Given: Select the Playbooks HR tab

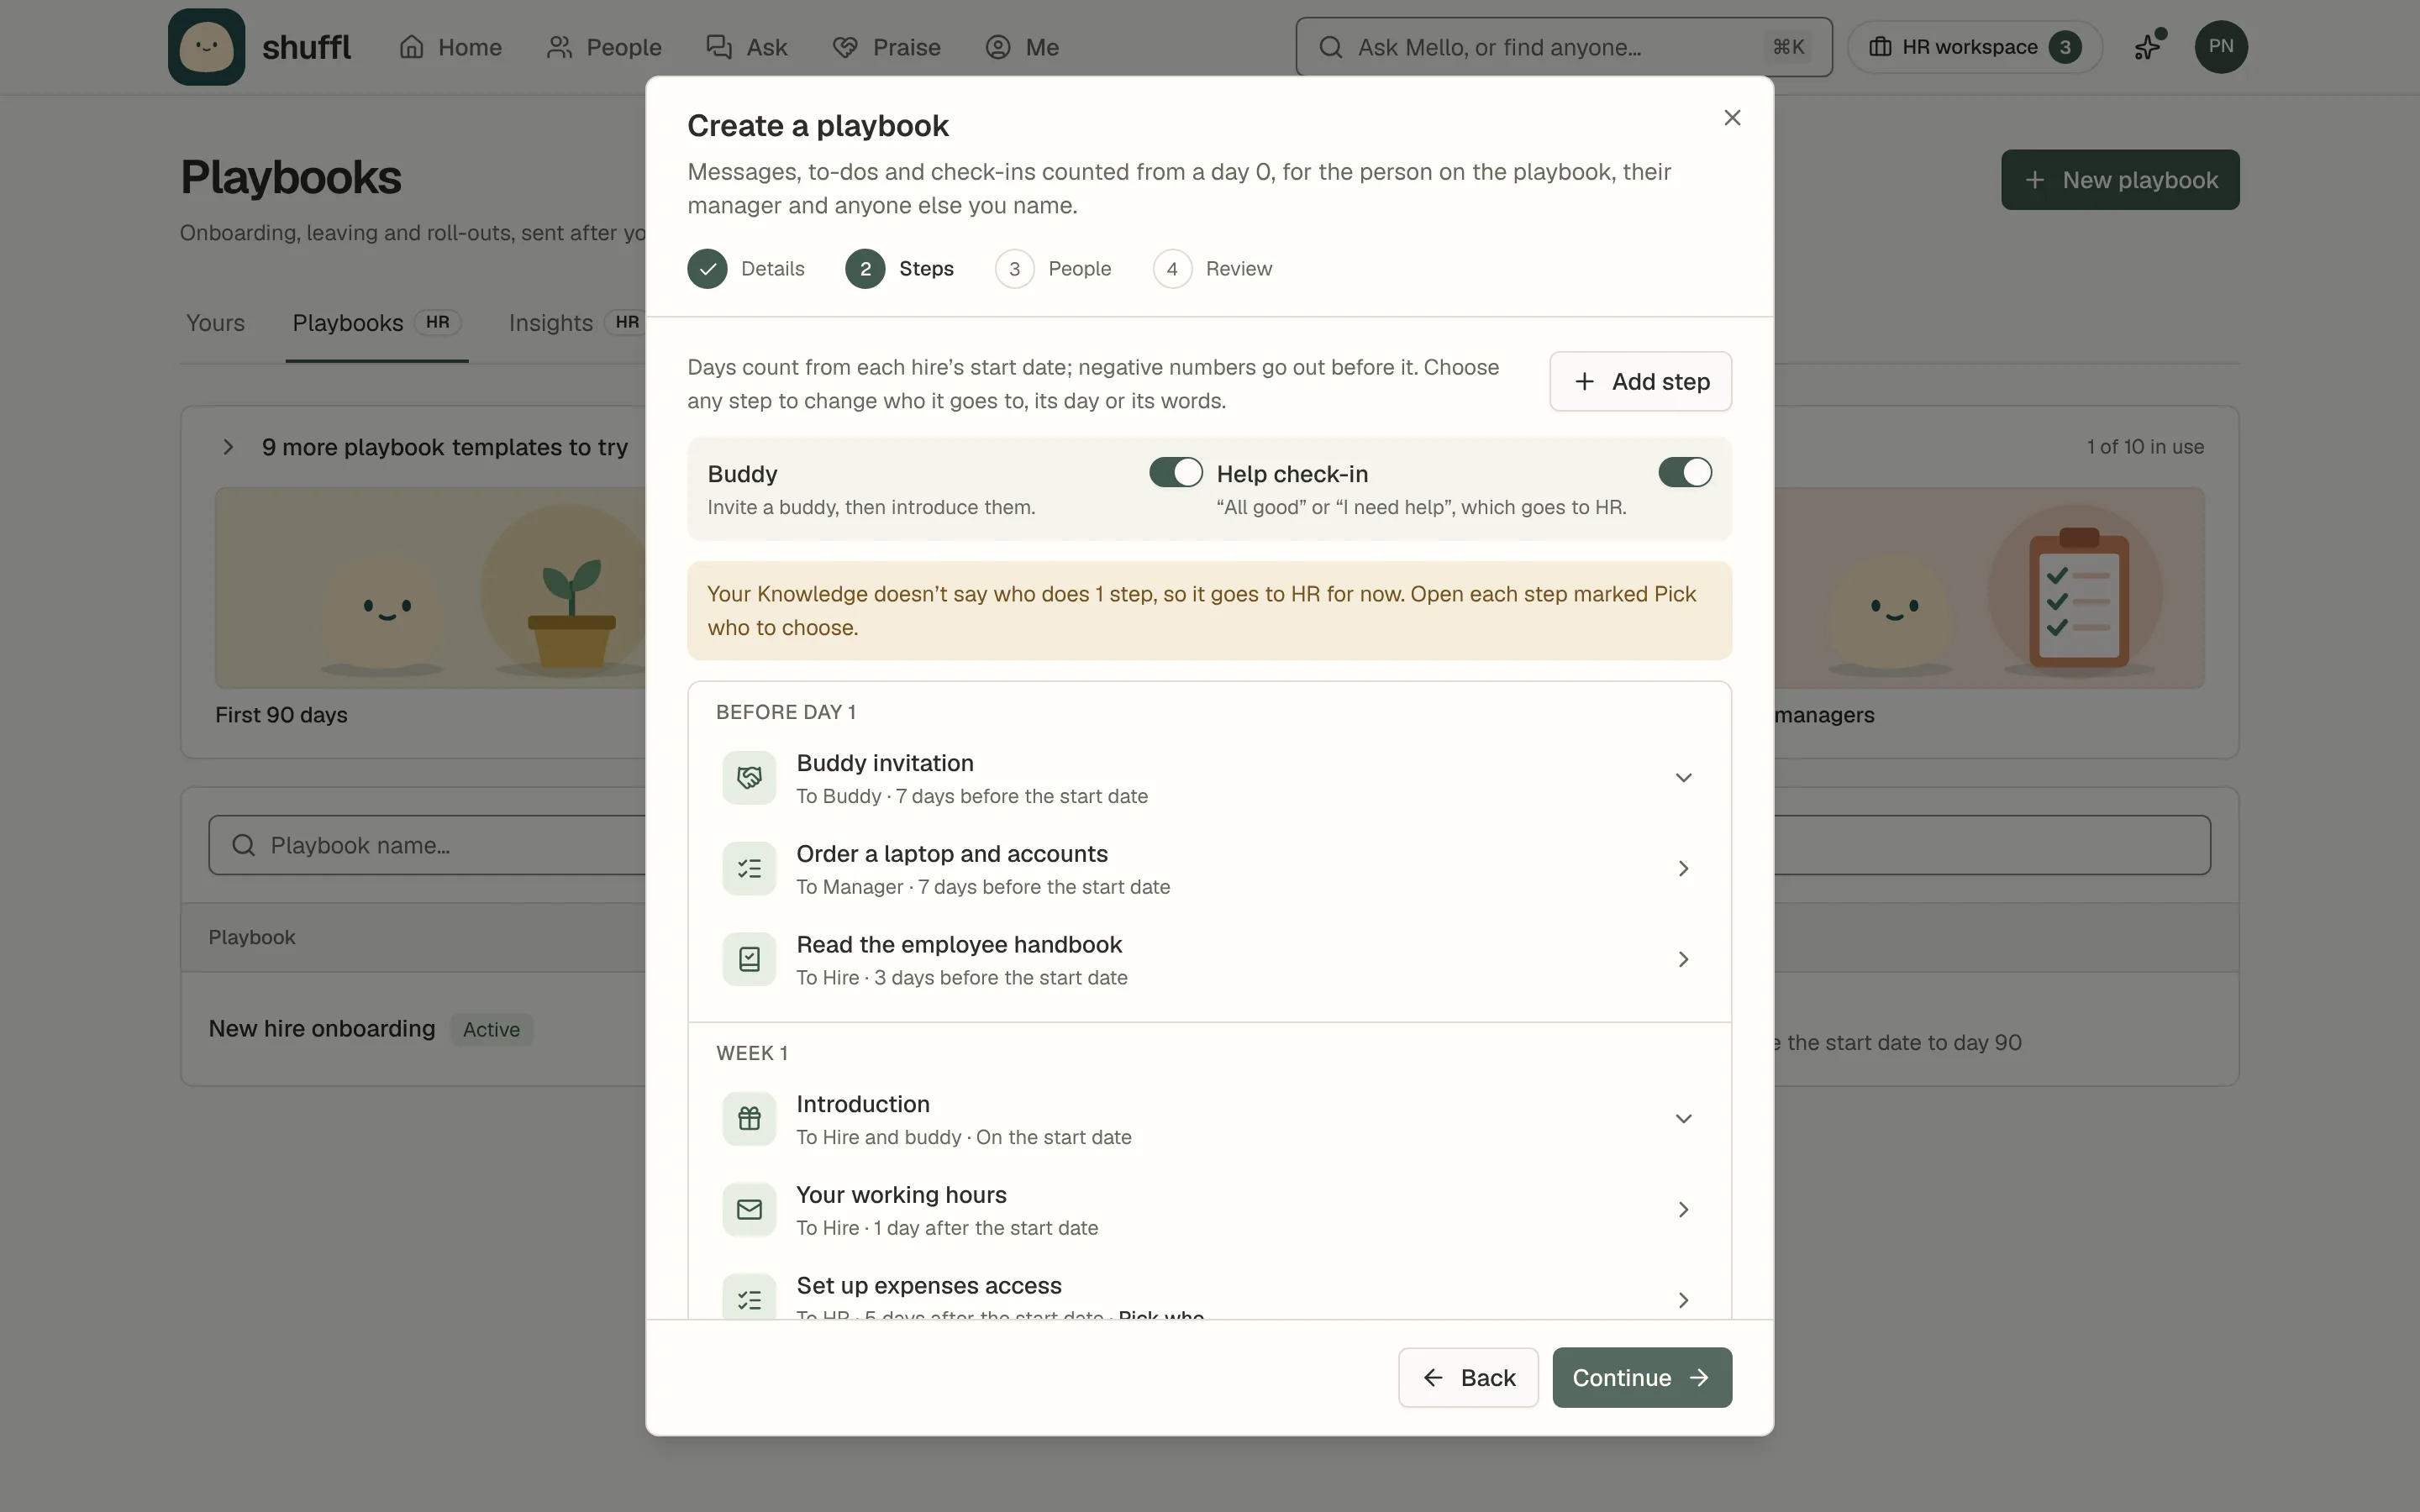Looking at the screenshot, I should (x=376, y=323).
